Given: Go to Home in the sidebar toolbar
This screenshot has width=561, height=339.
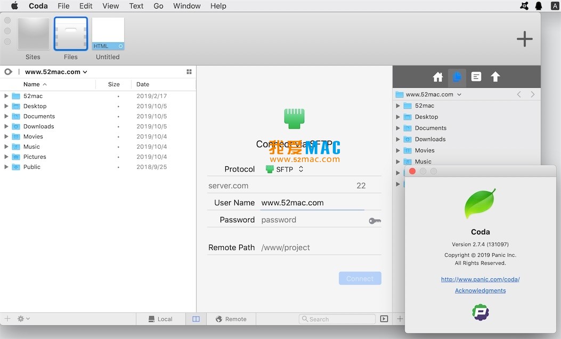Looking at the screenshot, I should click(438, 77).
